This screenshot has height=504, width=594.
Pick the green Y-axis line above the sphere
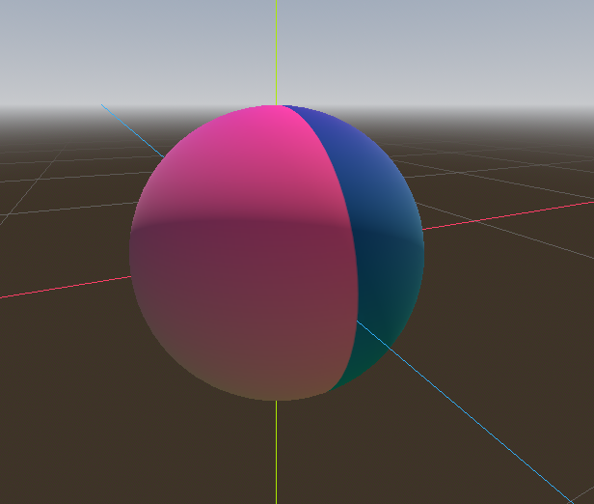(277, 48)
